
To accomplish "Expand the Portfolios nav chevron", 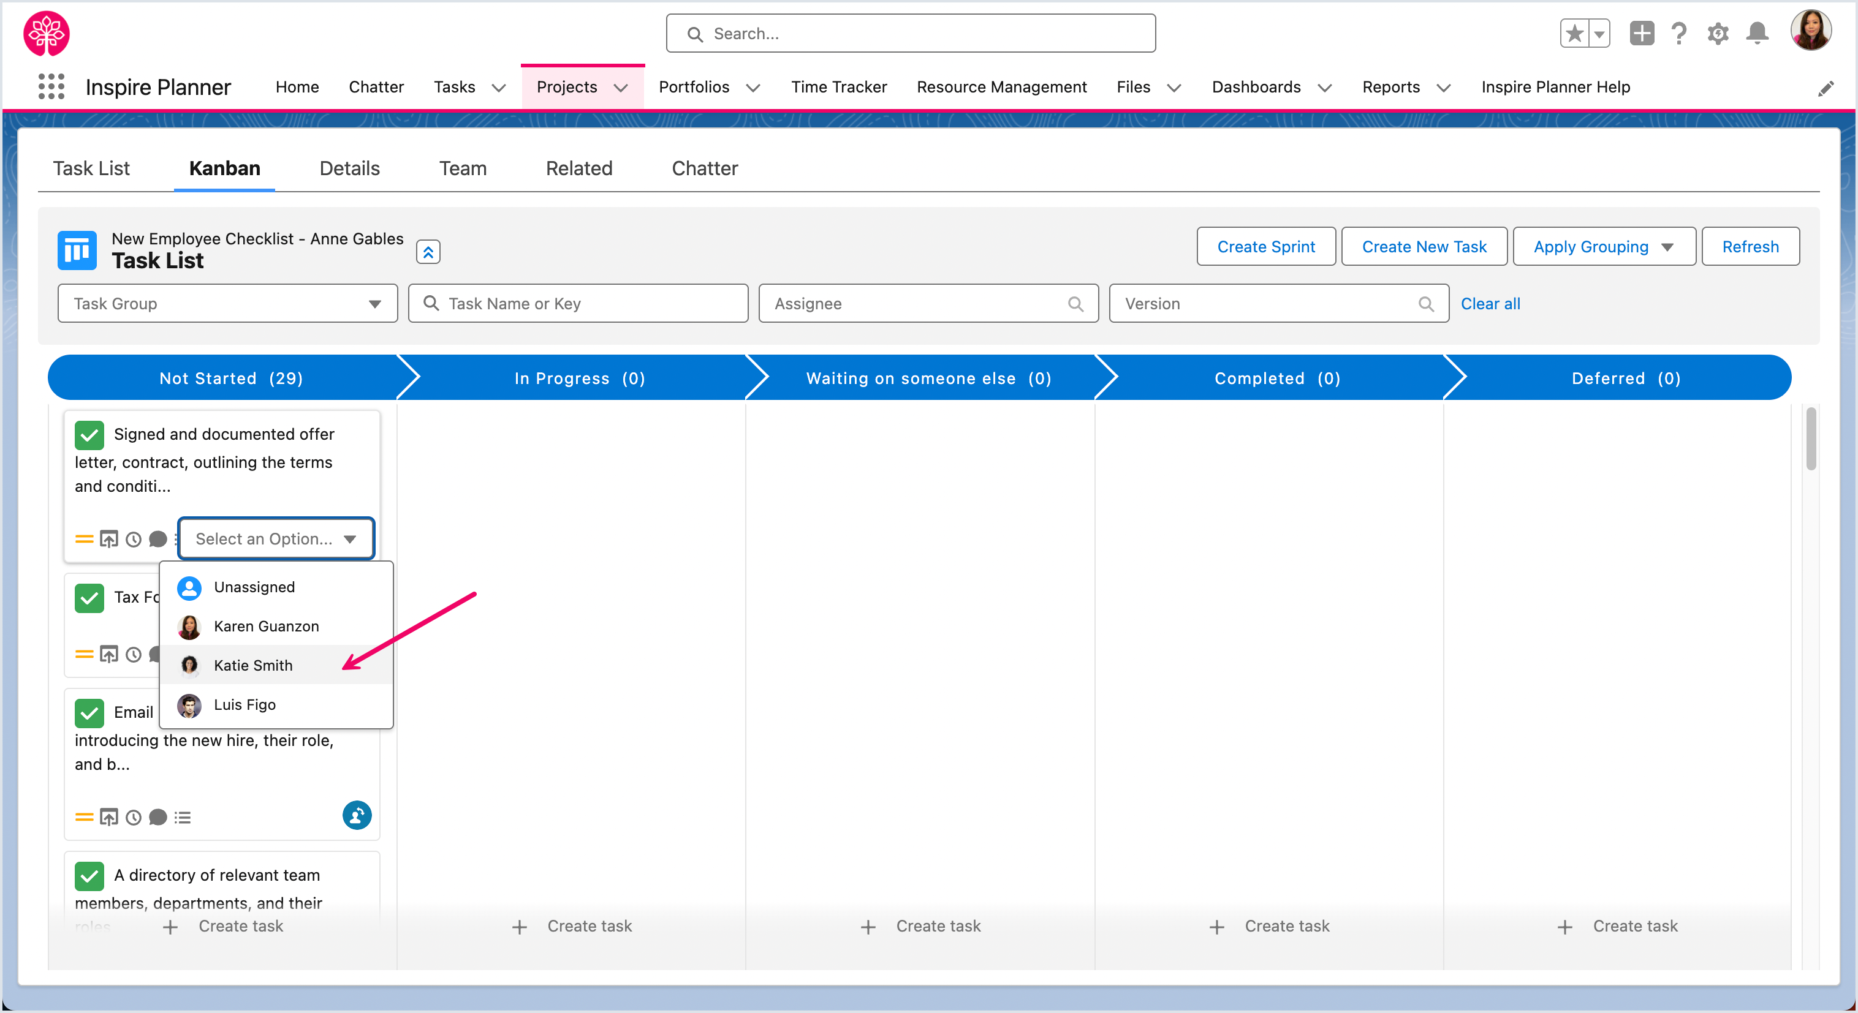I will pyautogui.click(x=753, y=88).
